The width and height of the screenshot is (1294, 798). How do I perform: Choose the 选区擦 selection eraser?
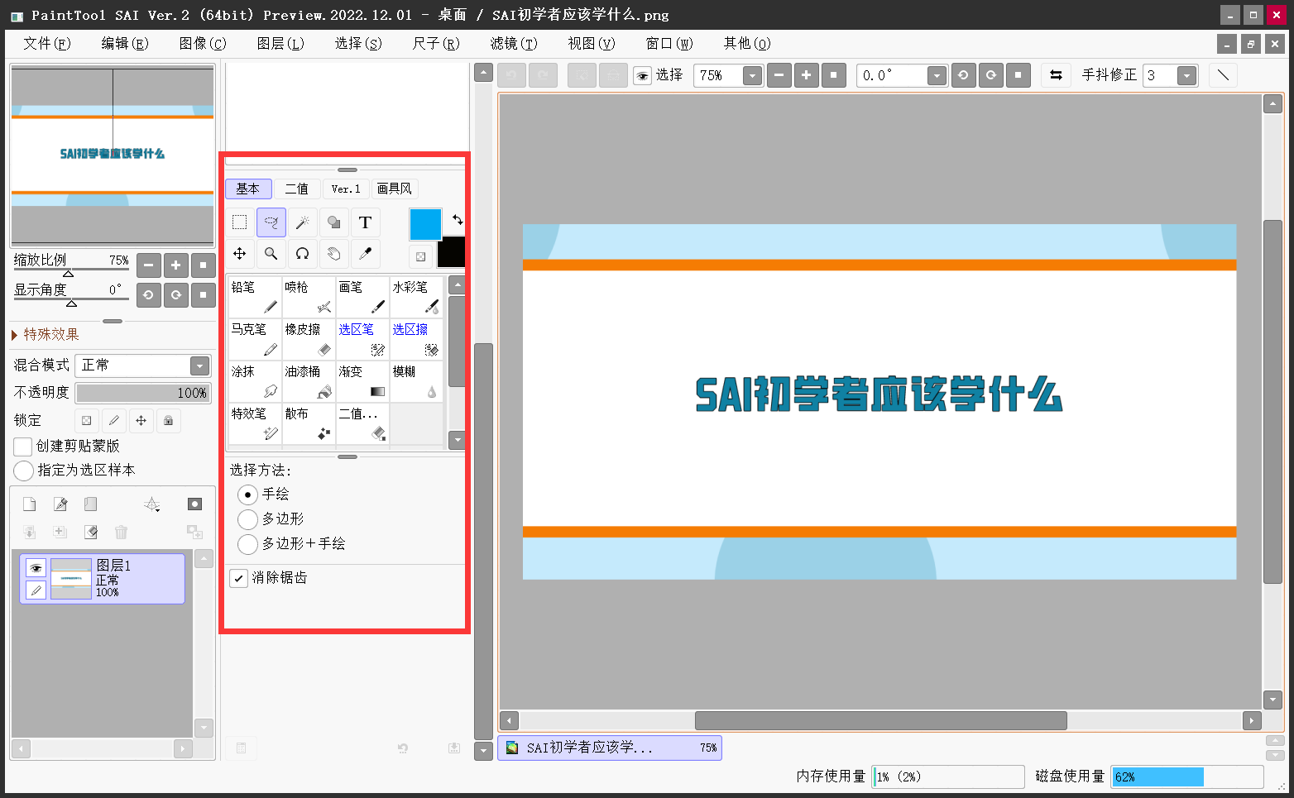(x=416, y=339)
